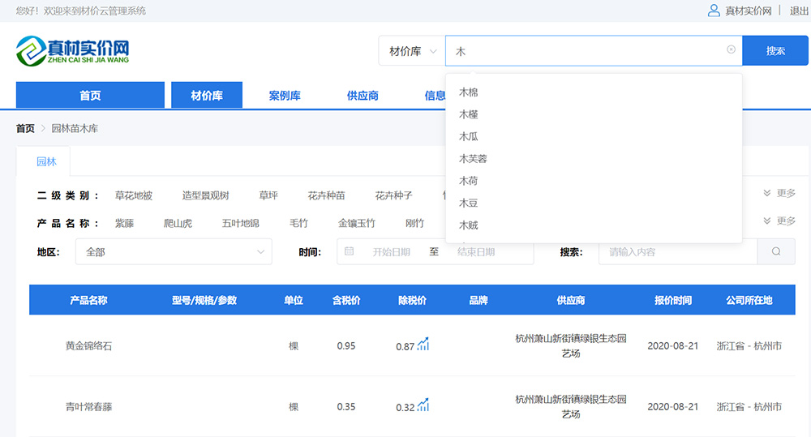
Task: Open the 地区 region dropdown
Action: [x=174, y=251]
